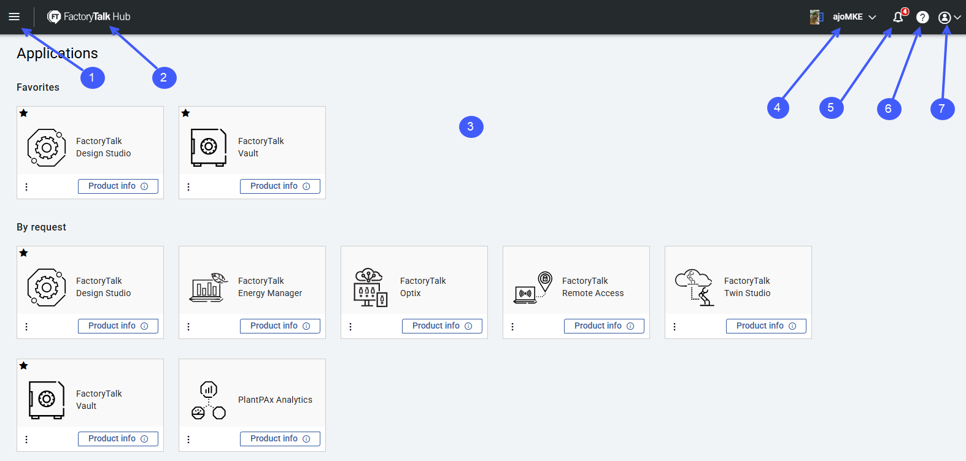Open Optix three-dot menu
This screenshot has width=966, height=461.
tap(350, 327)
